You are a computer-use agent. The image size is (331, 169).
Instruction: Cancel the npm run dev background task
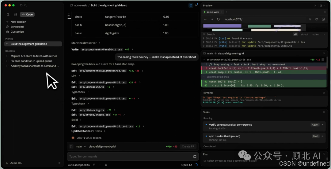322,136
